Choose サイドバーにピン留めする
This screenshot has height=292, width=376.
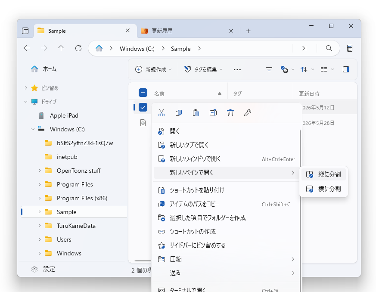point(227,245)
